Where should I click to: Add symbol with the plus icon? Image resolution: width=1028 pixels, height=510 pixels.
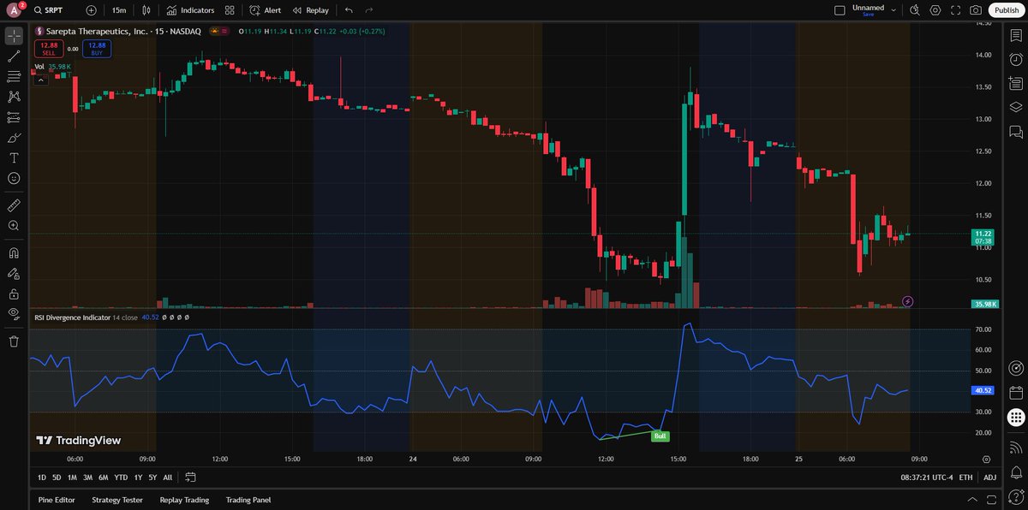tap(92, 10)
